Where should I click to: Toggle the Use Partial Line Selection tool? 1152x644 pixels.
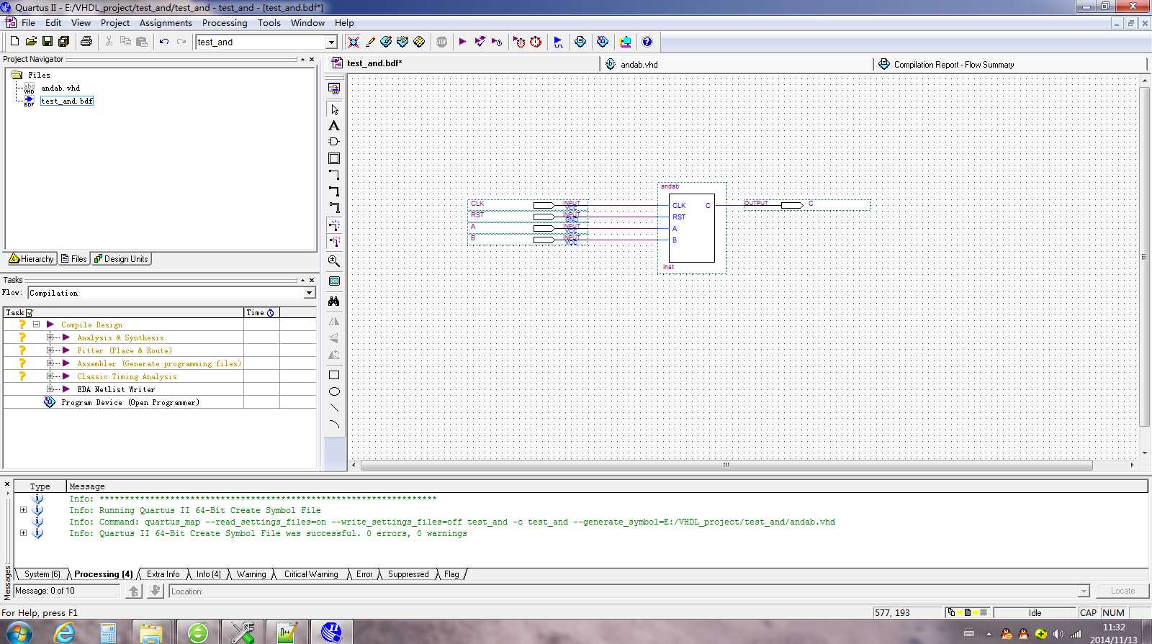[334, 242]
